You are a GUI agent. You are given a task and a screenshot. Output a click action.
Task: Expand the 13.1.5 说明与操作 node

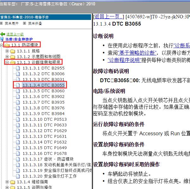pos(7,187)
